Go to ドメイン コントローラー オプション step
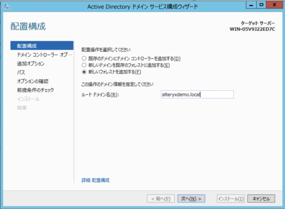The height and width of the screenshot is (209, 285). (x=45, y=54)
